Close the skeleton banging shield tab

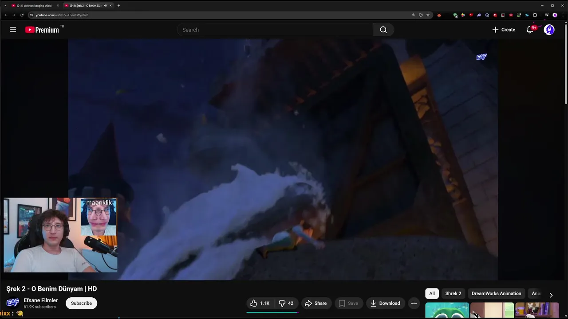click(58, 6)
